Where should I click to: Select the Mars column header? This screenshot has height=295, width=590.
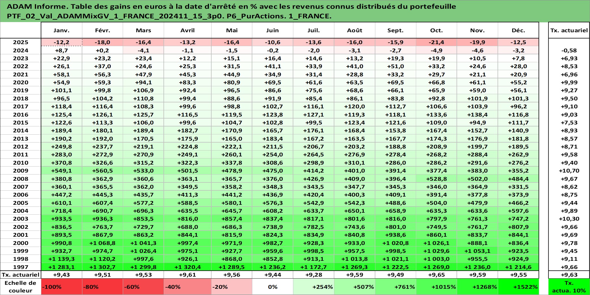coord(143,30)
